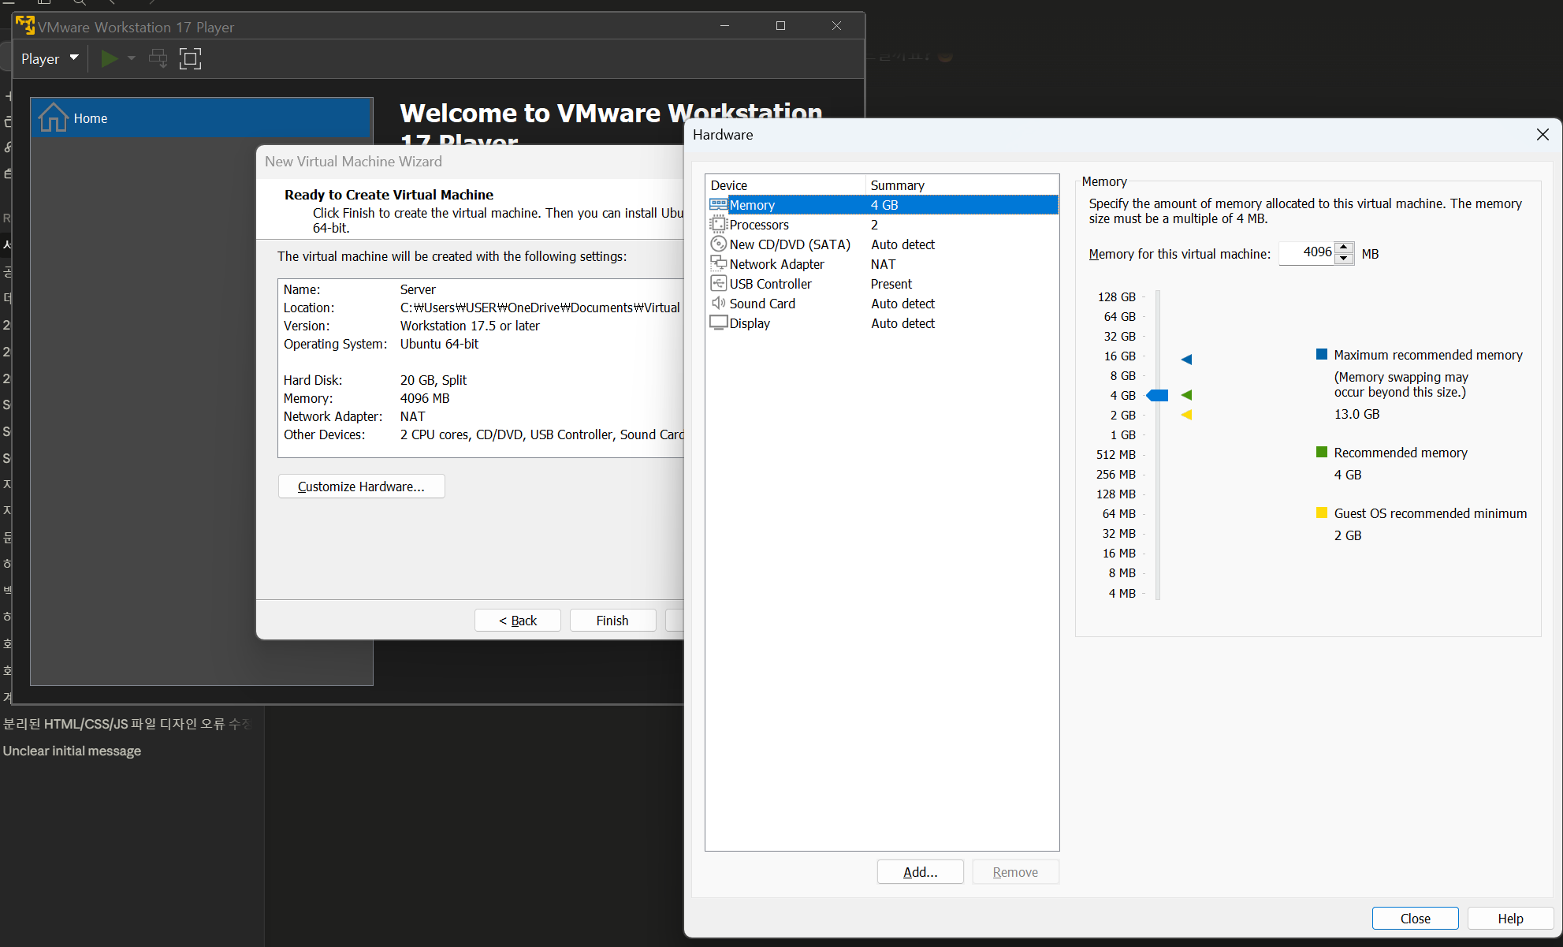This screenshot has height=947, width=1563.
Task: Click the '13.0 GB' maximum memory value
Action: coord(1356,414)
